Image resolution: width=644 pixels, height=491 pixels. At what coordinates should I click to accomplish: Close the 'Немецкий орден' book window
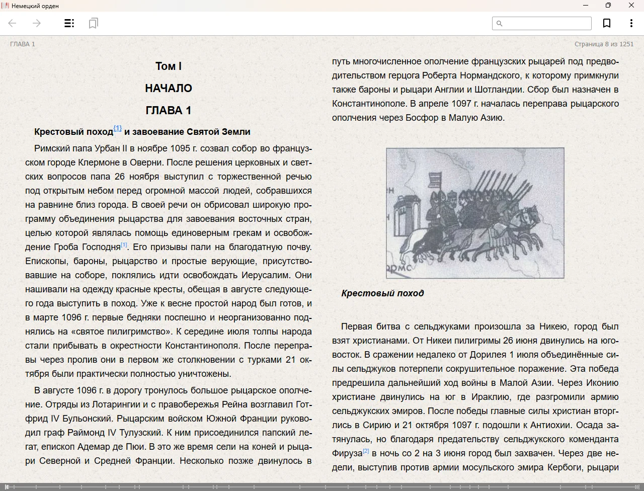631,6
